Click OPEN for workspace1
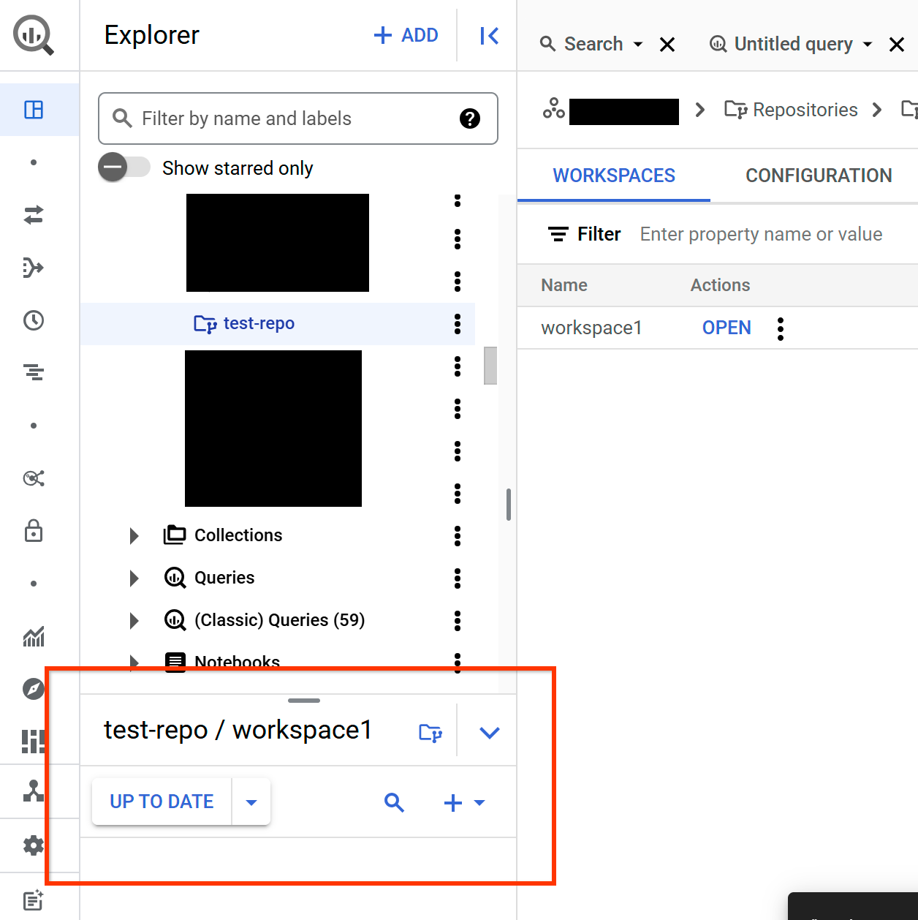 pos(726,328)
